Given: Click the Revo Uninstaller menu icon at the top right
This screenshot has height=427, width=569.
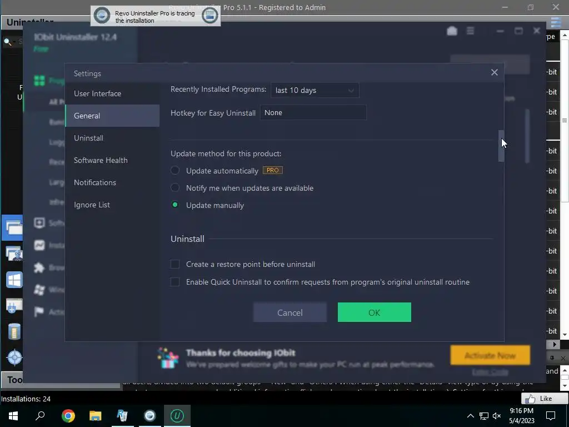Looking at the screenshot, I should [556, 22].
